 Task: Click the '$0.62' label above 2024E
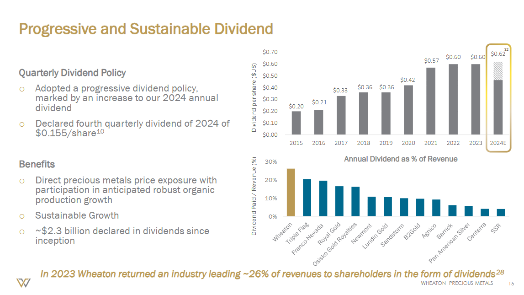click(x=498, y=54)
